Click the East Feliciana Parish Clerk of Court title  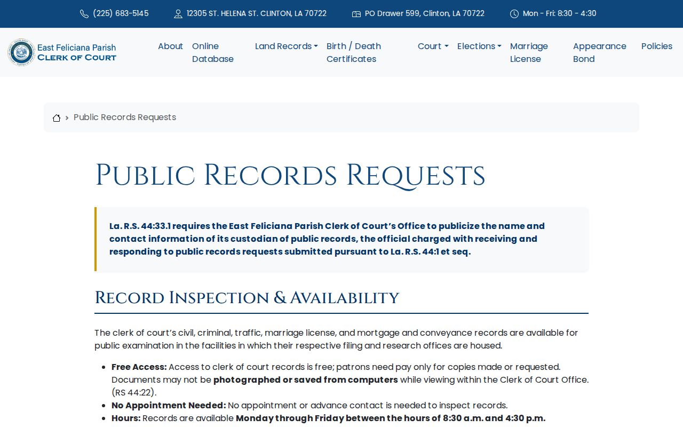(x=77, y=52)
